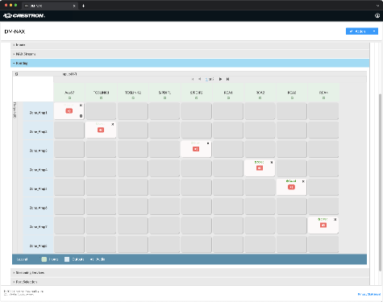This screenshot has height=302, width=383.
Task: Remove the Zone_Amp7 RCA4 route X
Action: tap(335, 219)
